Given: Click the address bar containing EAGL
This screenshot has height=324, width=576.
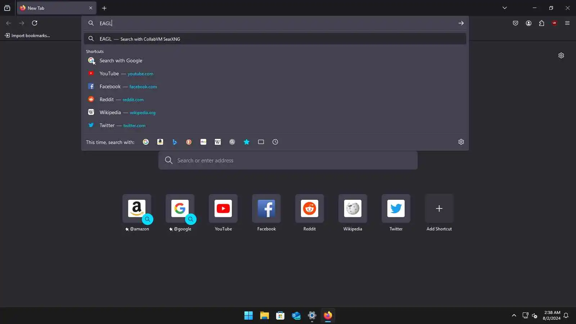Looking at the screenshot, I should (275, 23).
